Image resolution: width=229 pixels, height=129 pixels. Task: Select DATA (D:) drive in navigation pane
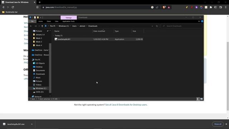click(40, 92)
